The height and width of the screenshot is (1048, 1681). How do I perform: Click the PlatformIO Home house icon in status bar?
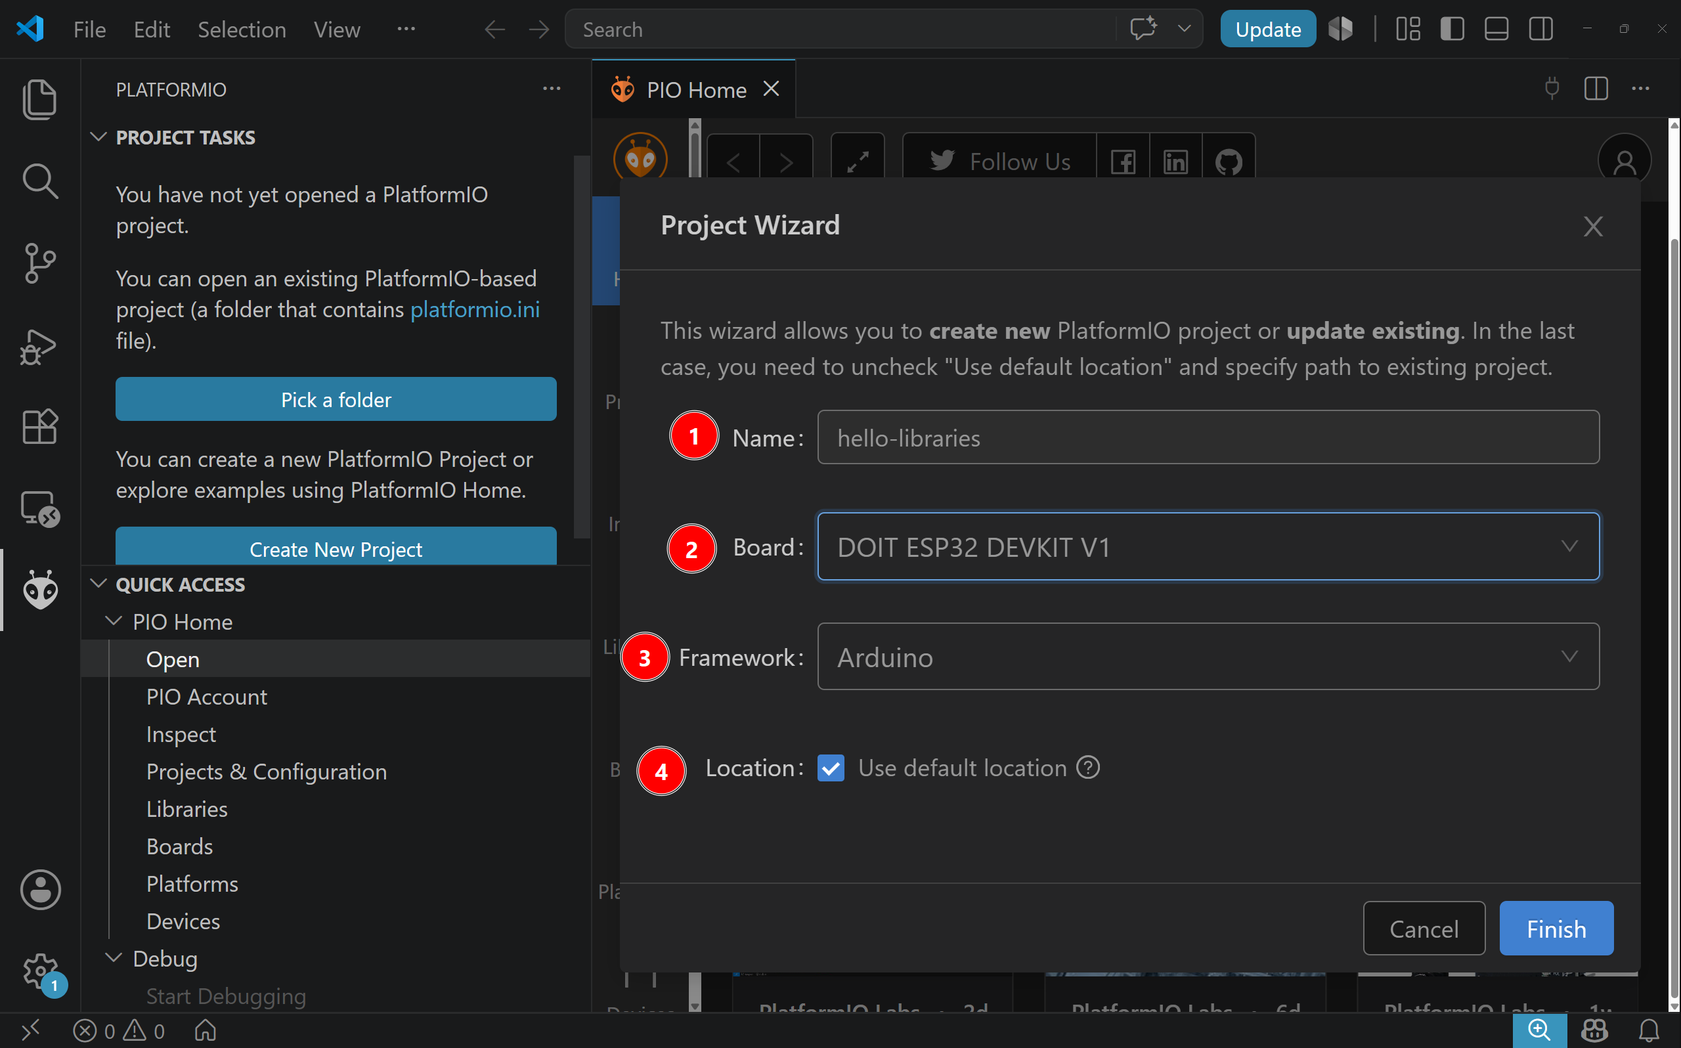(205, 1031)
